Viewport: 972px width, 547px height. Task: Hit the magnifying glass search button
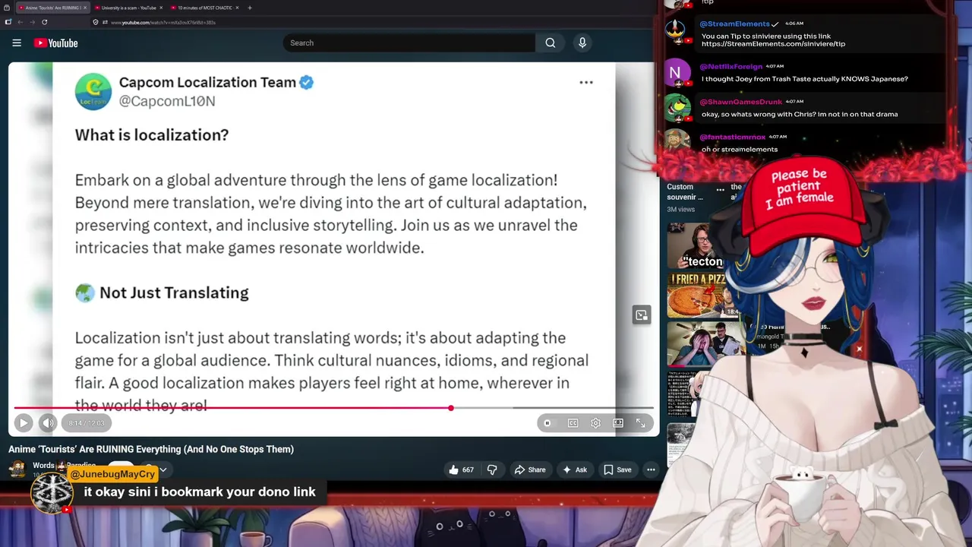click(551, 43)
